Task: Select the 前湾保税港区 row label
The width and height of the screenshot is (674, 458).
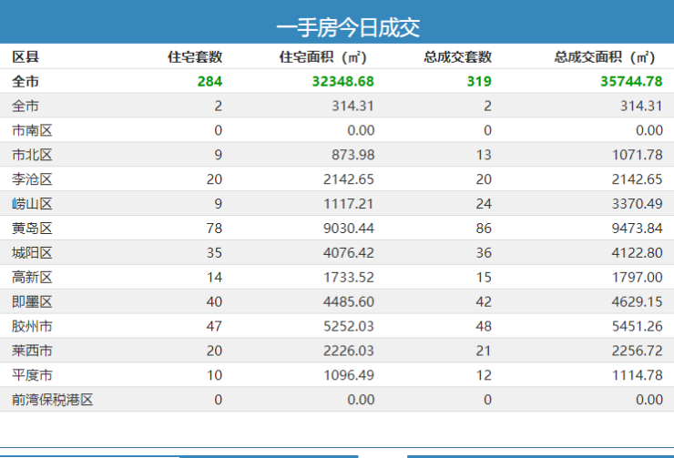Action: click(53, 399)
